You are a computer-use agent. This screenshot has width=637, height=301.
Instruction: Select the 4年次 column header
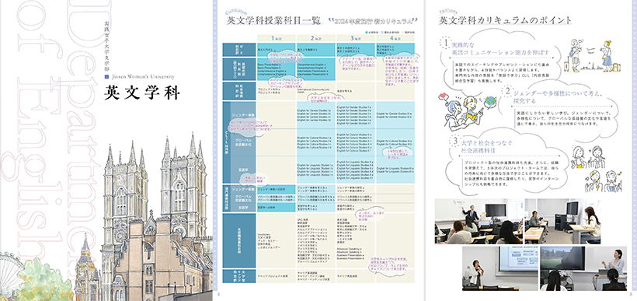395,38
